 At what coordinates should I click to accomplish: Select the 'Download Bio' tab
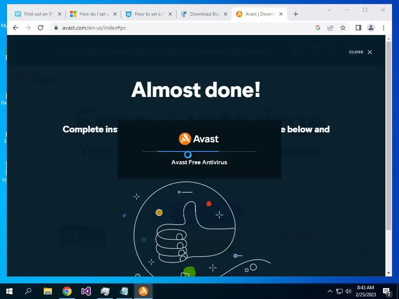pos(204,14)
